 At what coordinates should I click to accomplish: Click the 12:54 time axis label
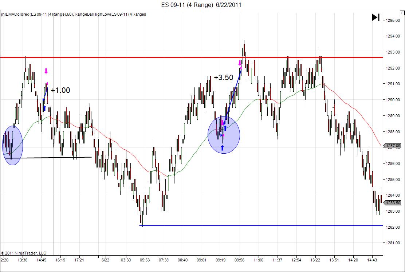tap(296, 260)
